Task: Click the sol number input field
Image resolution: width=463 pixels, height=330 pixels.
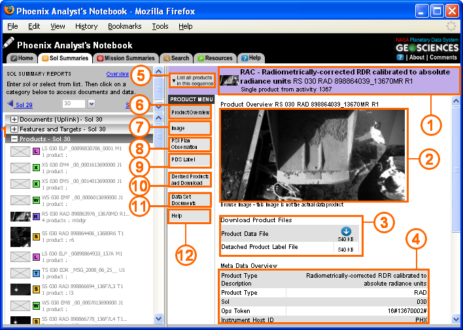Action: (73, 104)
